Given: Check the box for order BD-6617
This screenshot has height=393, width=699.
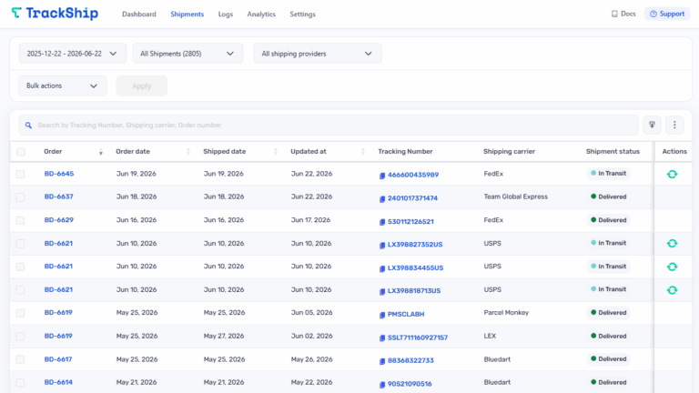Looking at the screenshot, I should click(20, 359).
